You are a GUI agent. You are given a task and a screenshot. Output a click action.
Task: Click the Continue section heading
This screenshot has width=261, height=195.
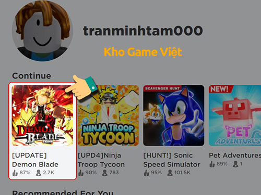point(31,76)
